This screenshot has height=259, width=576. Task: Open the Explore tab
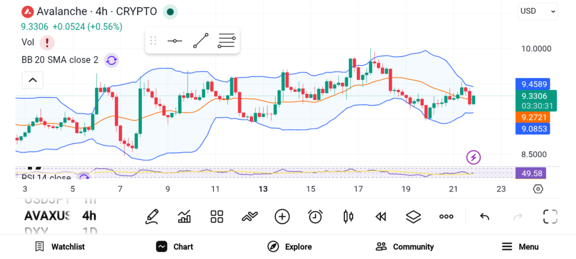tap(289, 247)
